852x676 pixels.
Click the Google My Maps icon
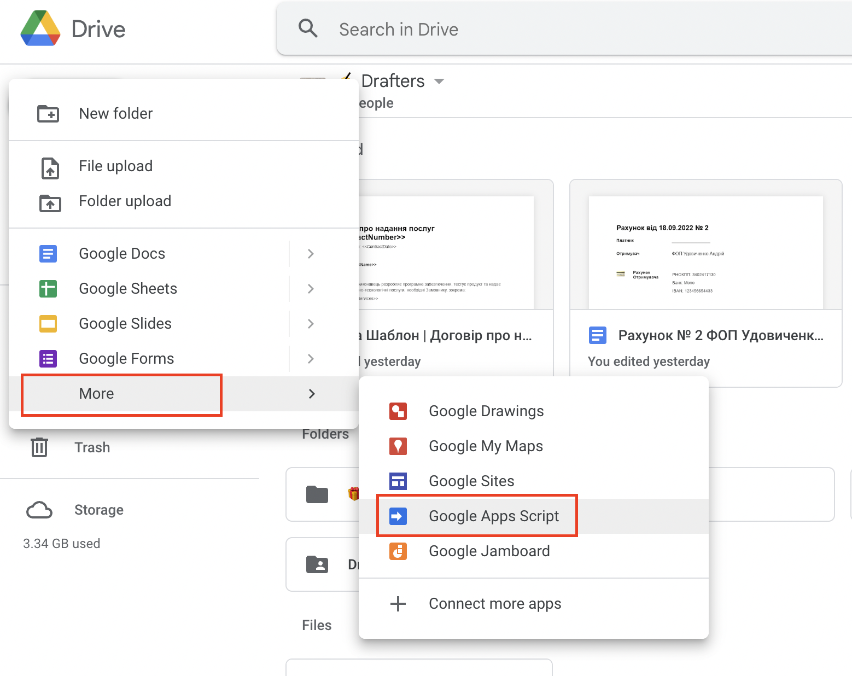[398, 446]
